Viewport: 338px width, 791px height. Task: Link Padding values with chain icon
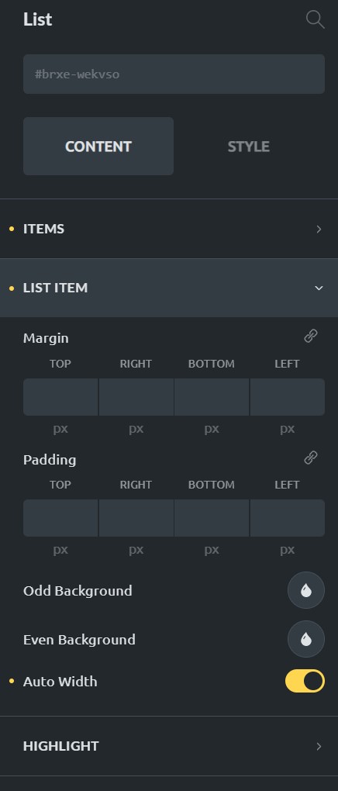point(311,458)
